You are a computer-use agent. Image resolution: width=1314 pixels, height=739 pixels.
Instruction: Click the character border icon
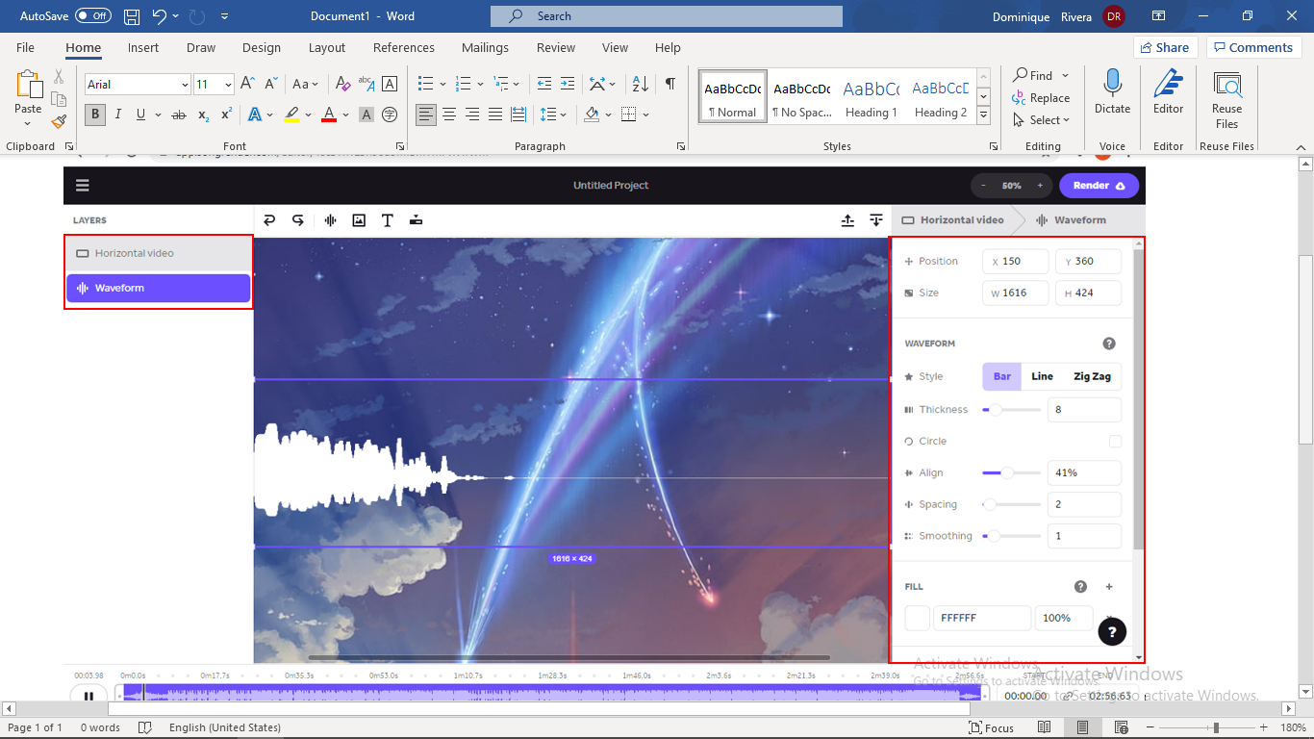pos(390,85)
